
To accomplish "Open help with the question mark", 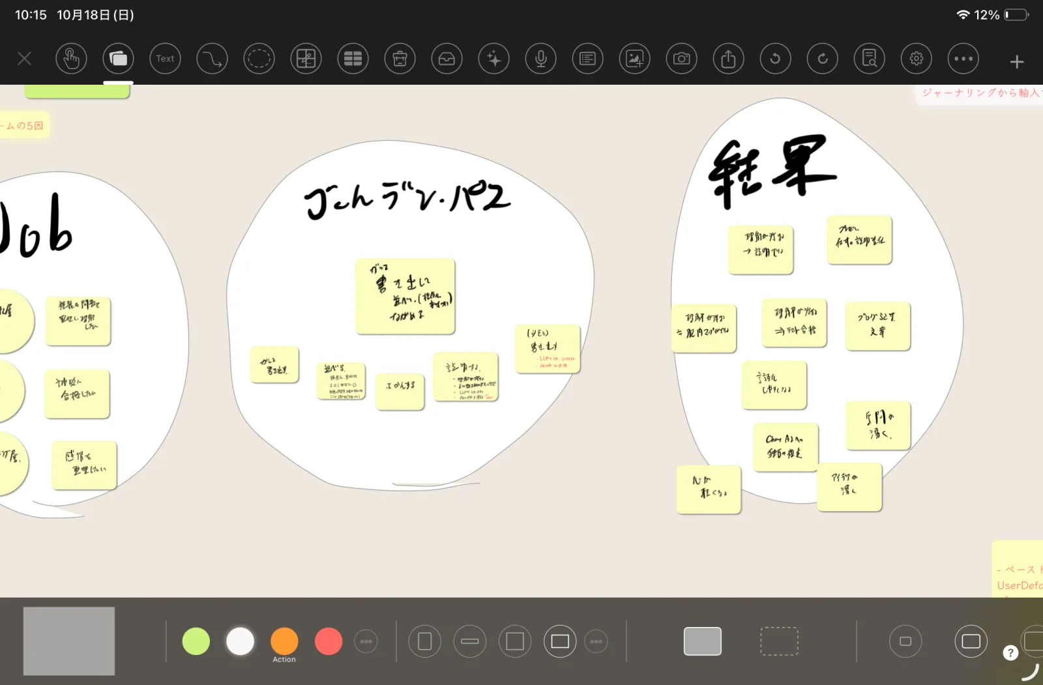I will 1010,652.
